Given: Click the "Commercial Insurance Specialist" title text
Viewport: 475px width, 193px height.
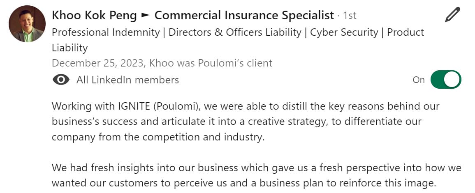Looking at the screenshot, I should [244, 15].
